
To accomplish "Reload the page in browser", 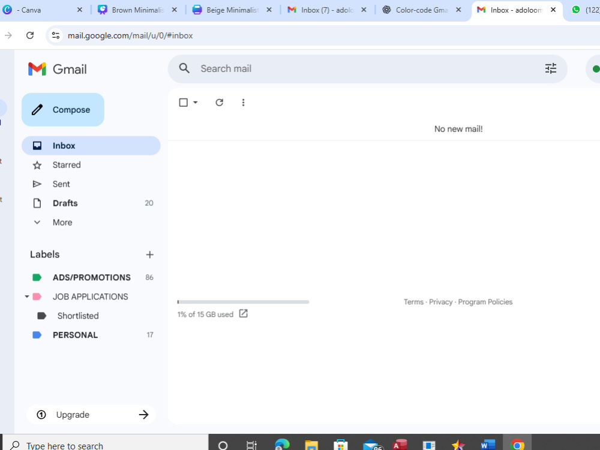I will click(30, 35).
